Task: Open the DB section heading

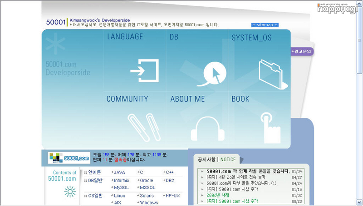Action: point(174,37)
